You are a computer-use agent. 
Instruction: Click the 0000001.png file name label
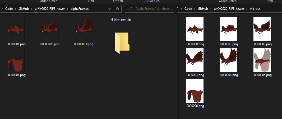click(229, 44)
